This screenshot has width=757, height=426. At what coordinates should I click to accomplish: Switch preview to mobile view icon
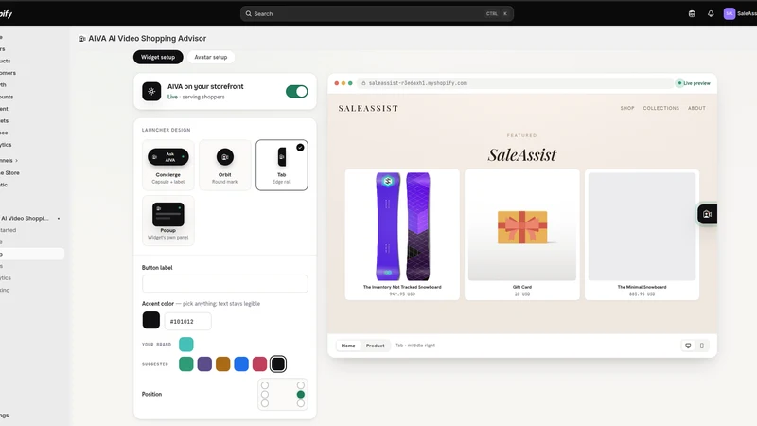(x=702, y=346)
